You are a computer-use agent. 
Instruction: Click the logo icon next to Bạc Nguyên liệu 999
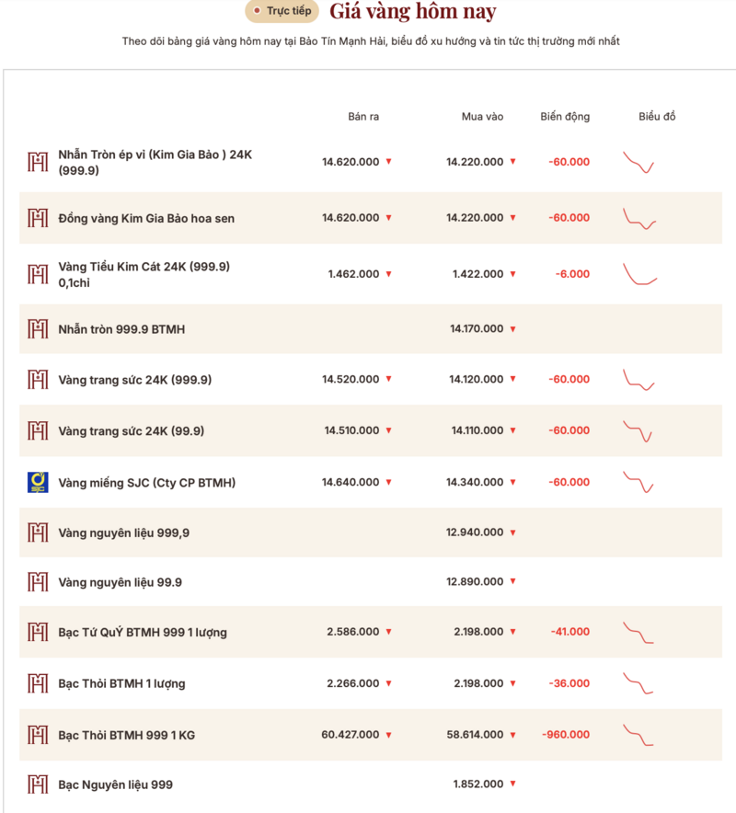[38, 784]
